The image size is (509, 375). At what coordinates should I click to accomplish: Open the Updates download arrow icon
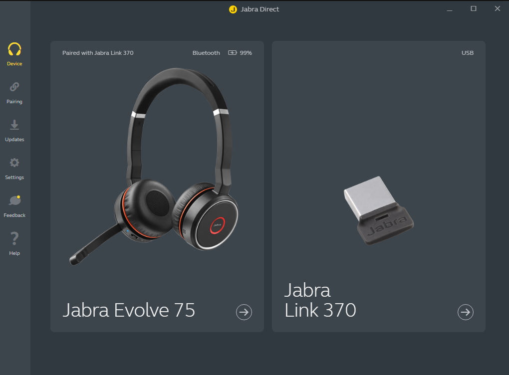pyautogui.click(x=14, y=125)
